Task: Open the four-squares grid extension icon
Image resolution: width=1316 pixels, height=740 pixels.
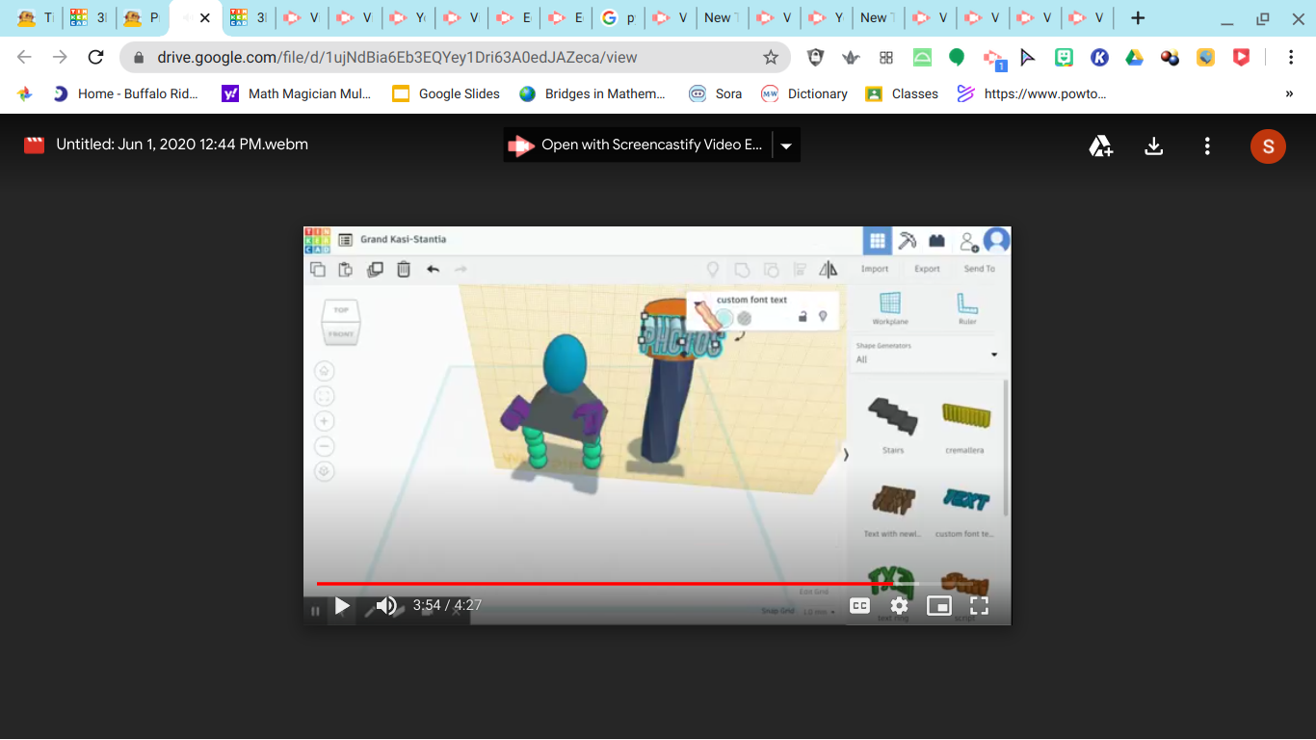Action: 886,58
